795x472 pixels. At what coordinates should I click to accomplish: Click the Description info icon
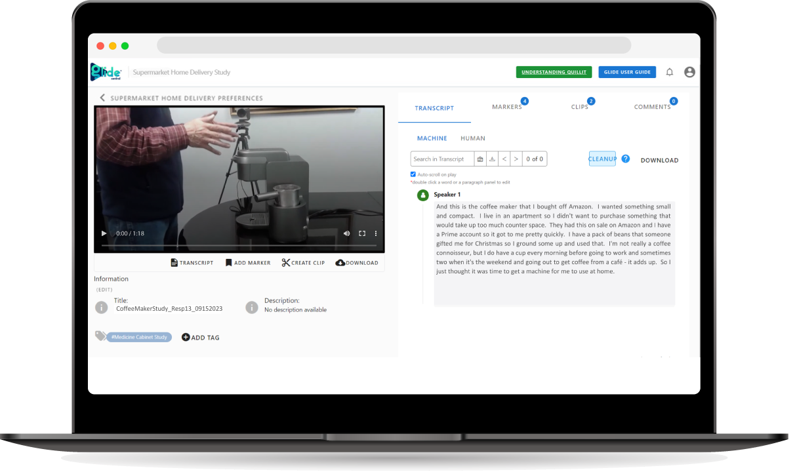[252, 307]
